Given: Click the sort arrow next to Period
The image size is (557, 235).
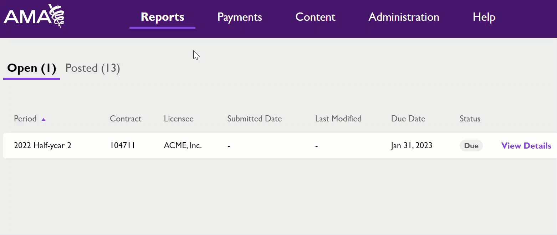Looking at the screenshot, I should point(44,119).
